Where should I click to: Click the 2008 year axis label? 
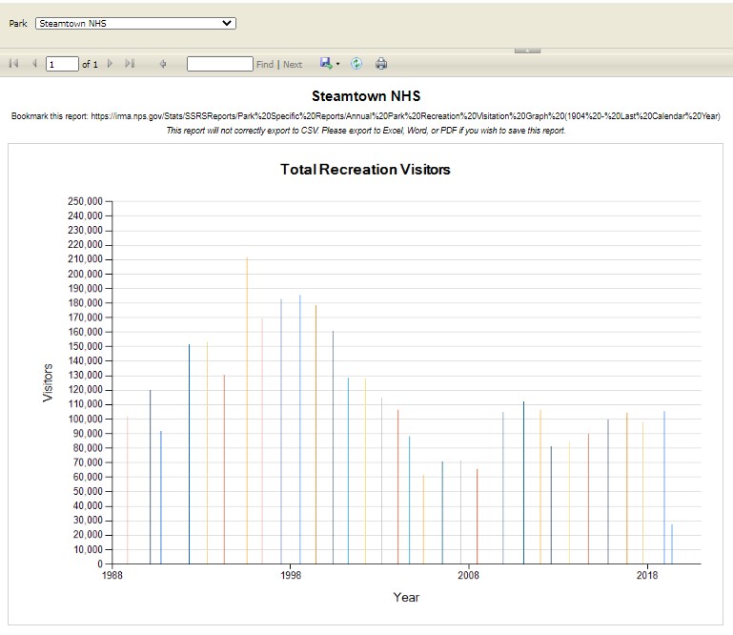[x=468, y=575]
